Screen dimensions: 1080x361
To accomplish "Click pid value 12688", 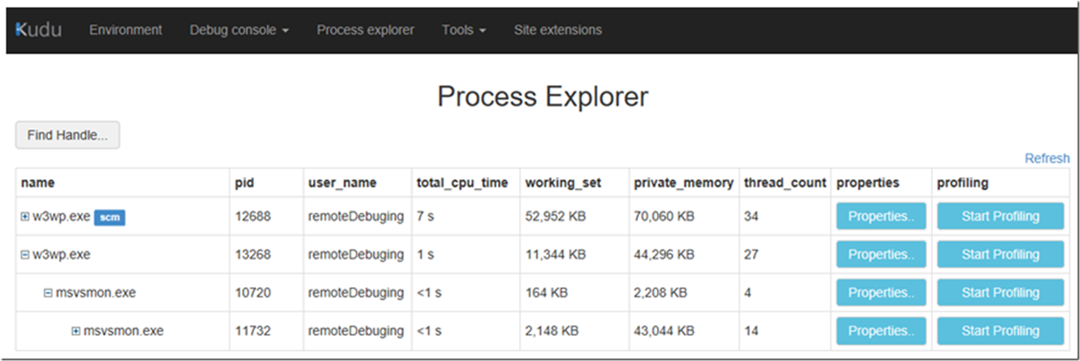I will pyautogui.click(x=253, y=216).
